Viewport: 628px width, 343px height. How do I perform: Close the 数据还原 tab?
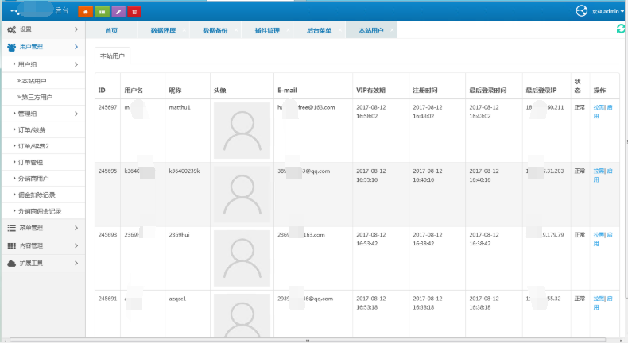[x=185, y=30]
